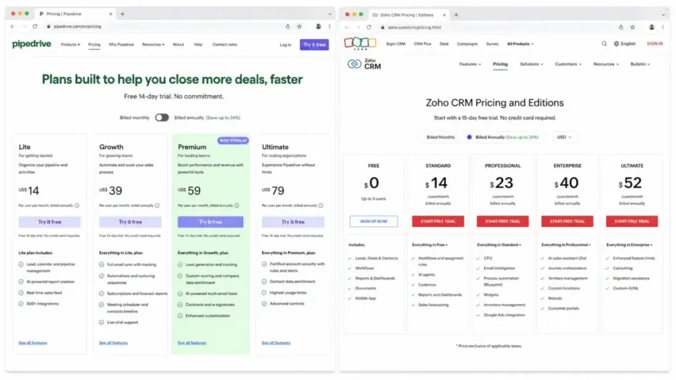The image size is (676, 380).
Task: Click the Zoho CRM logo
Action: tap(364, 64)
